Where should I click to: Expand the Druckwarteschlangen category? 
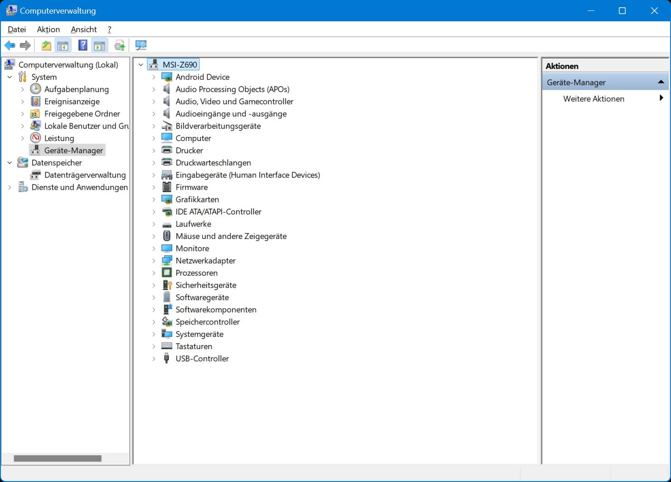coord(154,163)
